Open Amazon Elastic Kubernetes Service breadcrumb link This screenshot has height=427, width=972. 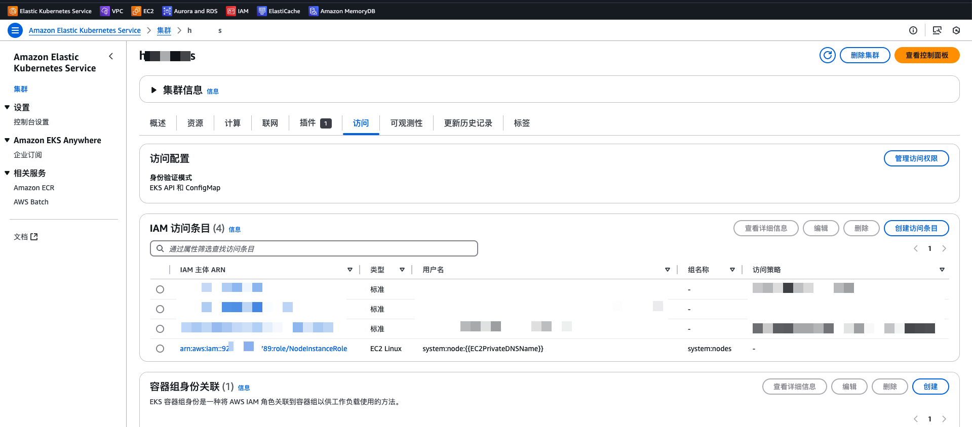(x=85, y=30)
